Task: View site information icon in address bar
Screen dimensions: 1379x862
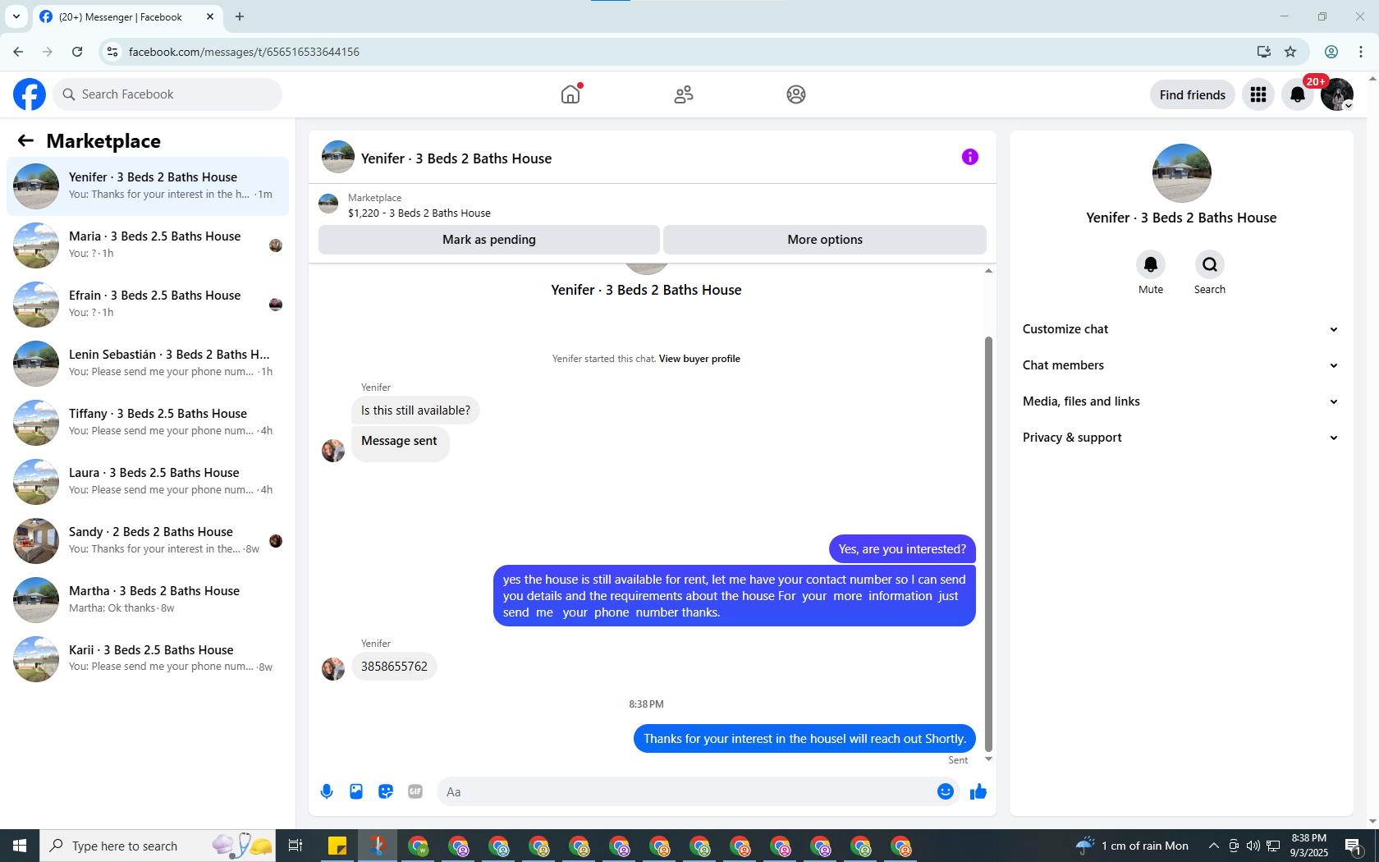Action: click(x=112, y=52)
